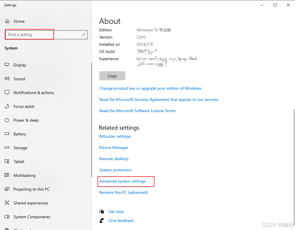Open Remote desktop link
The width and height of the screenshot is (295, 230).
(114, 159)
